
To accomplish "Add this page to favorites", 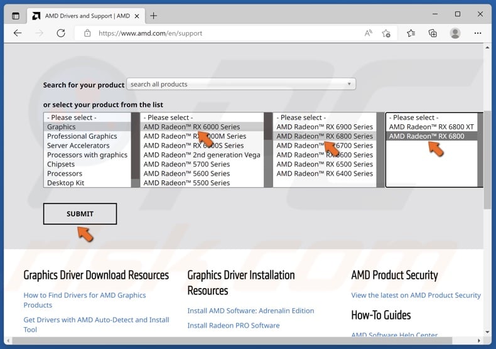I will point(386,33).
